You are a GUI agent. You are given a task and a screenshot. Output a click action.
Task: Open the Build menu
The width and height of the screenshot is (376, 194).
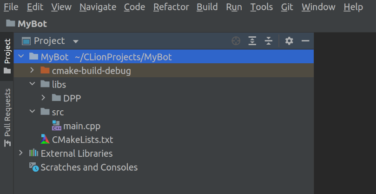[207, 7]
